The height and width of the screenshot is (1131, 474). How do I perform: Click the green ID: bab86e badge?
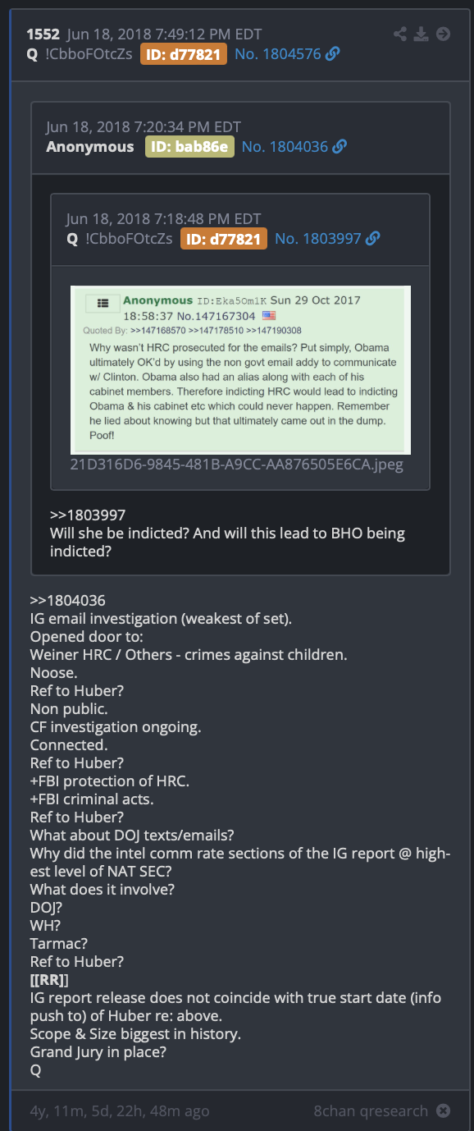pyautogui.click(x=190, y=147)
